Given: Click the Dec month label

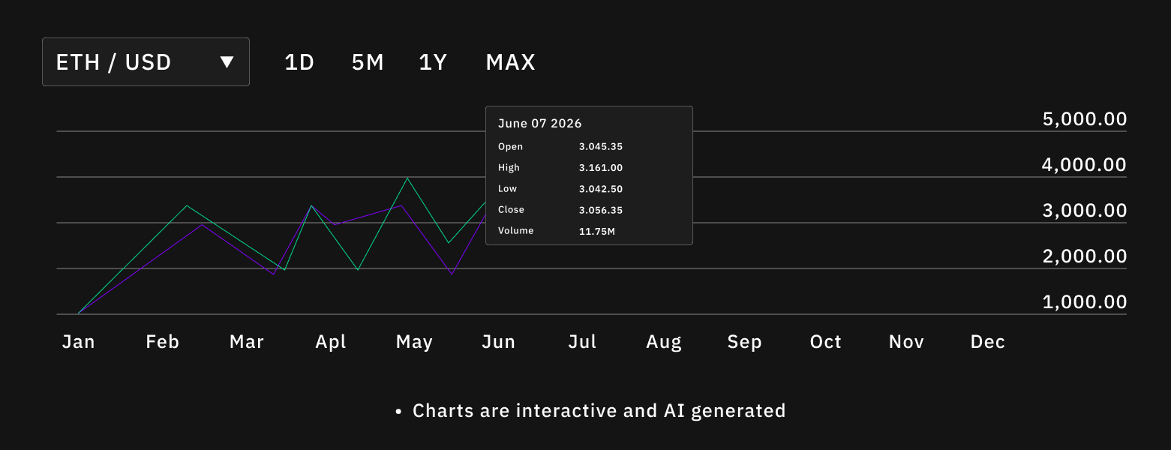Looking at the screenshot, I should [987, 341].
